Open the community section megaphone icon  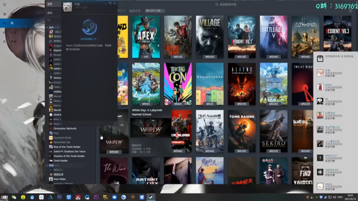4,32
